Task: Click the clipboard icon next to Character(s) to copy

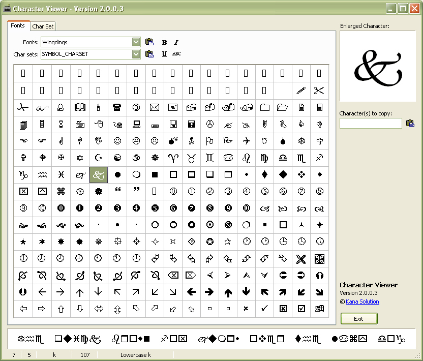Action: point(410,123)
